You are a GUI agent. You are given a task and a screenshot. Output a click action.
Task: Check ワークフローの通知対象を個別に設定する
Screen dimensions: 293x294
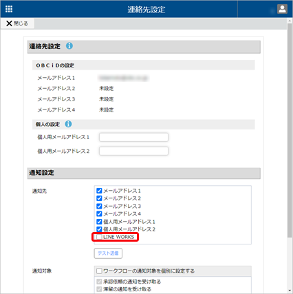99,271
